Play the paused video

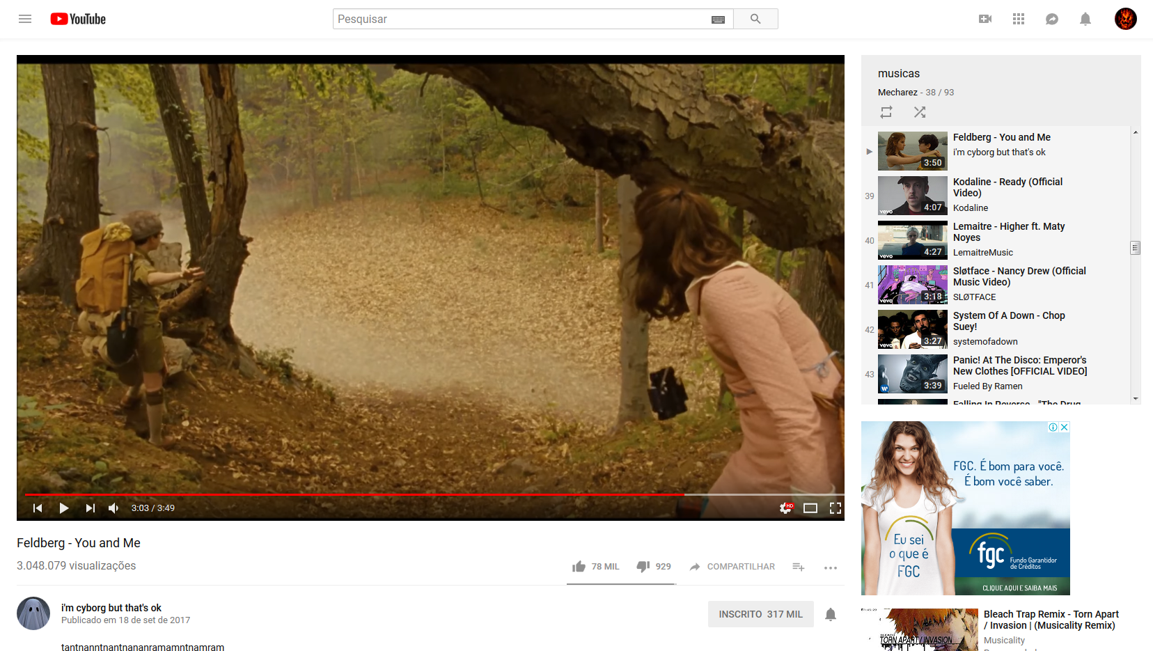64,508
